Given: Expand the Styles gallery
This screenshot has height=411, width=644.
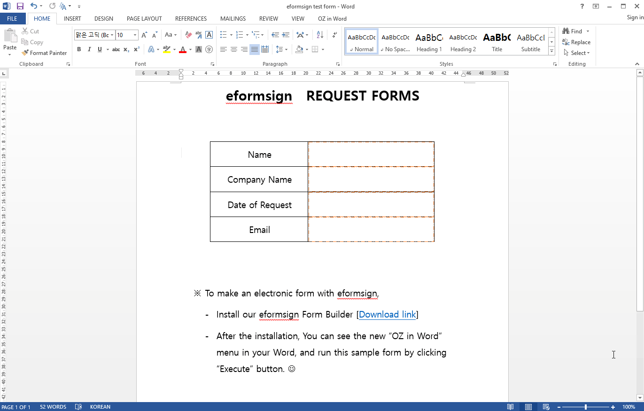Looking at the screenshot, I should [x=552, y=51].
